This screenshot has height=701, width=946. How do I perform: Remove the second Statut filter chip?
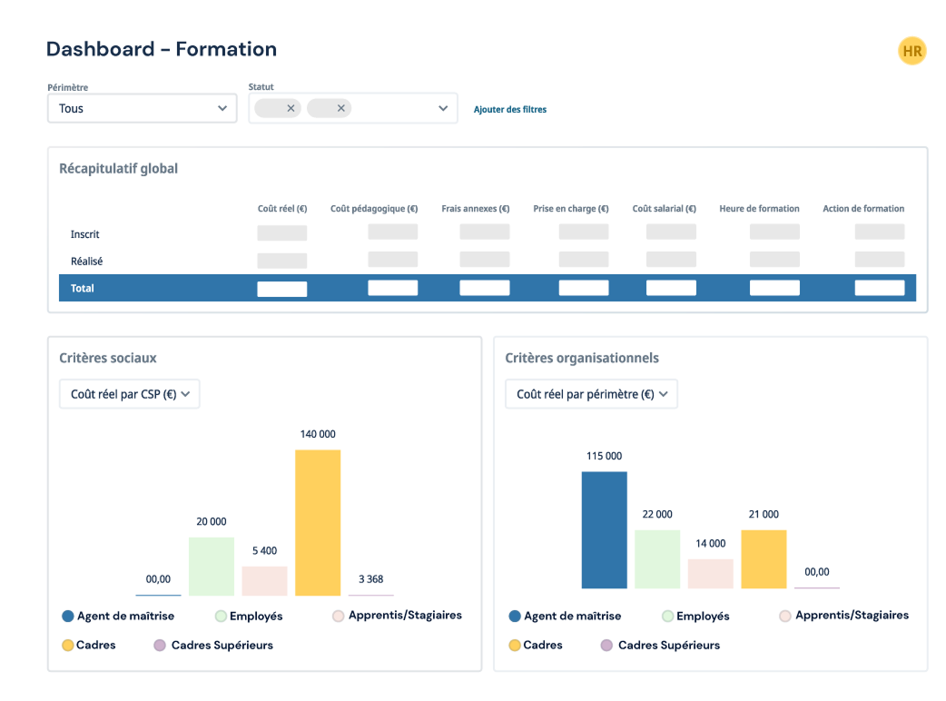341,108
